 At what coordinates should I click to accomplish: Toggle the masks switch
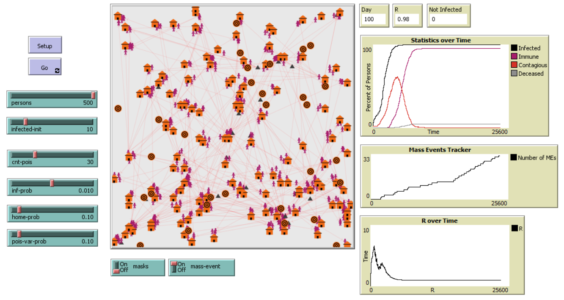[x=116, y=267]
